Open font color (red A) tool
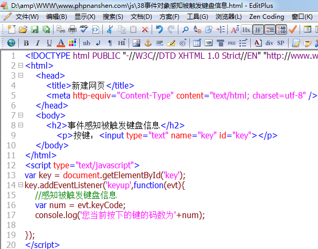This screenshot has height=249, width=318. click(61, 43)
